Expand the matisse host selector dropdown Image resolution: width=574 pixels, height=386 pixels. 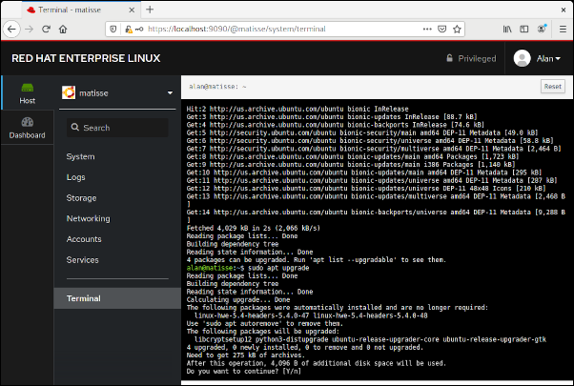pyautogui.click(x=170, y=93)
